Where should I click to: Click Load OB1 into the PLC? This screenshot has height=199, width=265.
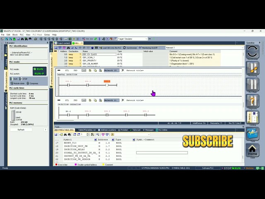pyautogui.click(x=111, y=48)
